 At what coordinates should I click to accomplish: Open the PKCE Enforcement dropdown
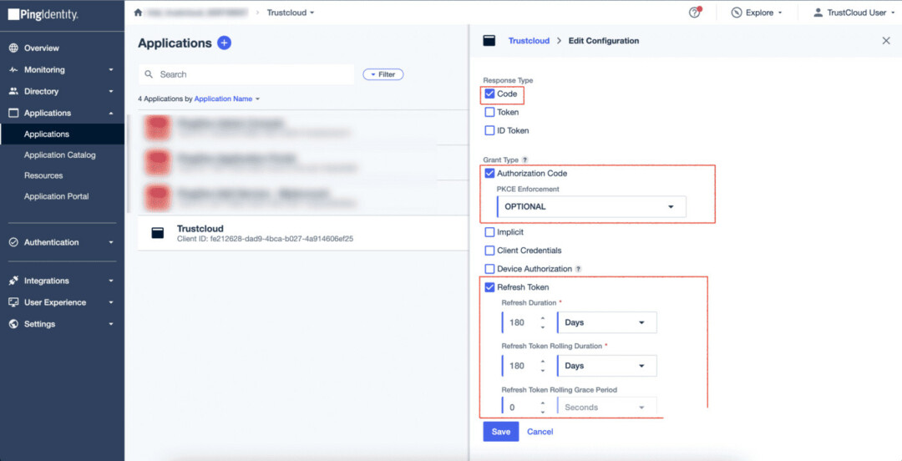(591, 206)
